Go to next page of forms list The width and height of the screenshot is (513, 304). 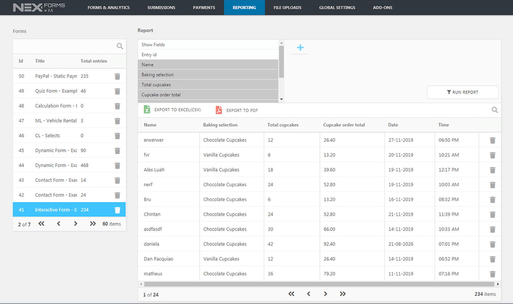[76, 224]
